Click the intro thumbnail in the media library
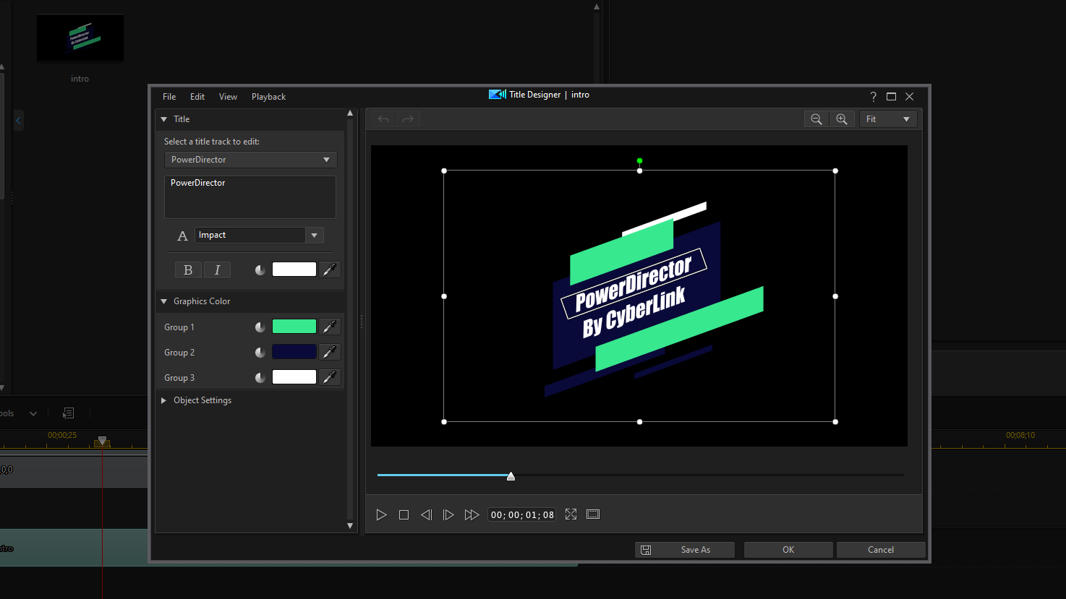Viewport: 1066px width, 599px height. [80, 38]
